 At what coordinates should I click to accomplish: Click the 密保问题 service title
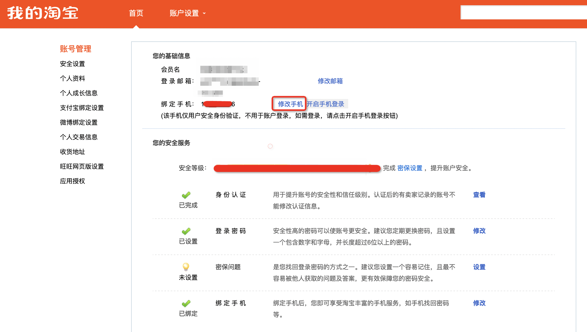[228, 267]
